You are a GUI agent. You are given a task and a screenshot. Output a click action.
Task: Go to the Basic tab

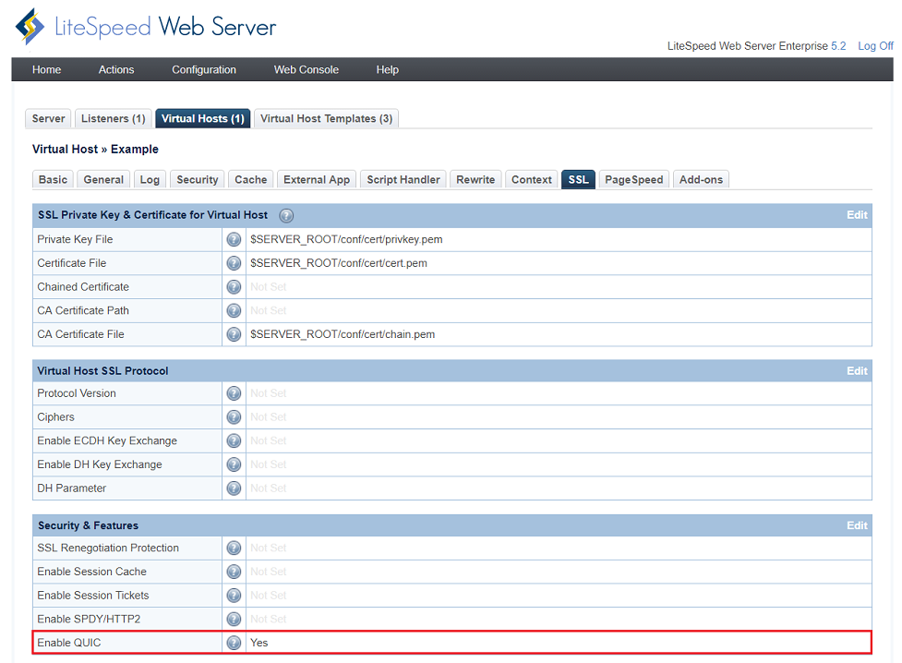[53, 179]
